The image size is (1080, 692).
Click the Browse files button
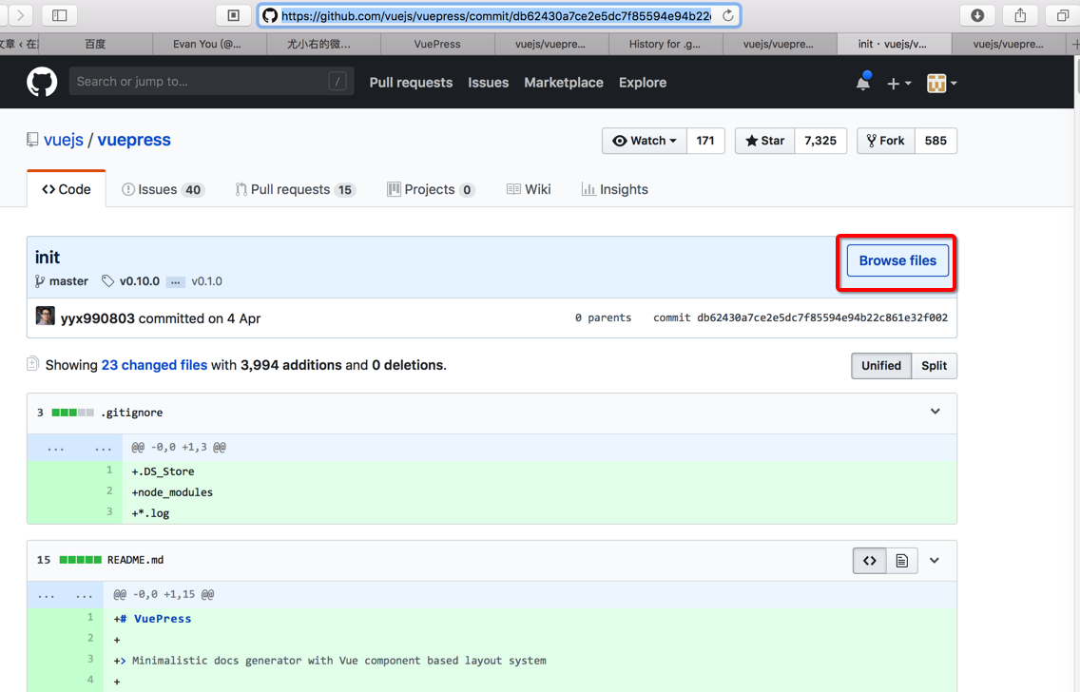tap(897, 261)
